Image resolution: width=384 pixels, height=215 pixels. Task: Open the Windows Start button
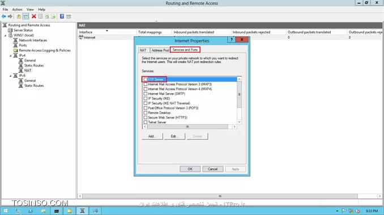pos(5,211)
